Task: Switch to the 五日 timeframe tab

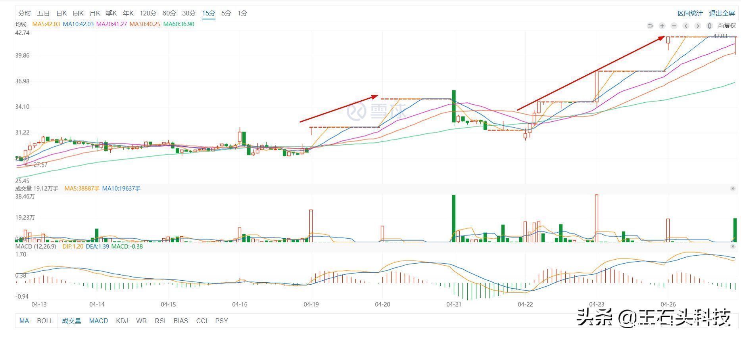Action: [x=44, y=13]
